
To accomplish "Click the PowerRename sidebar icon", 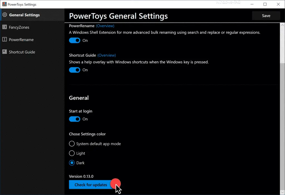I will 4,39.
